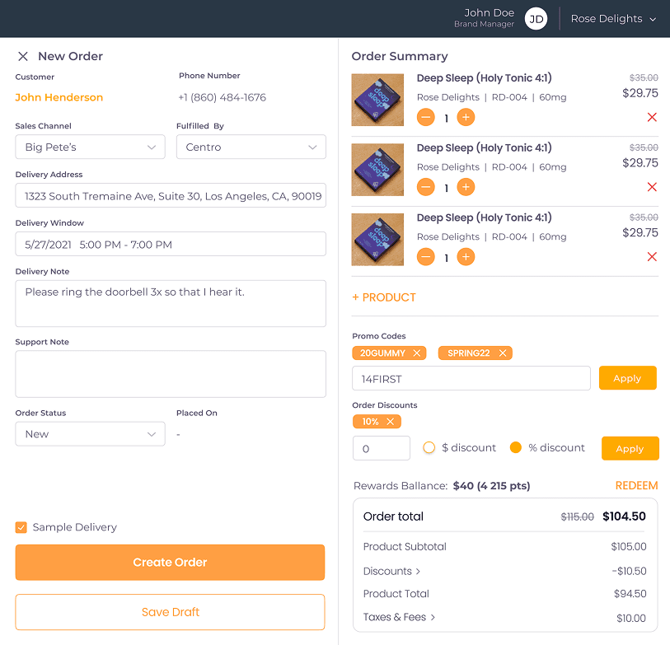Click the minus stepper on the second Deep Sleep item
The image size is (670, 645).
pyautogui.click(x=426, y=187)
